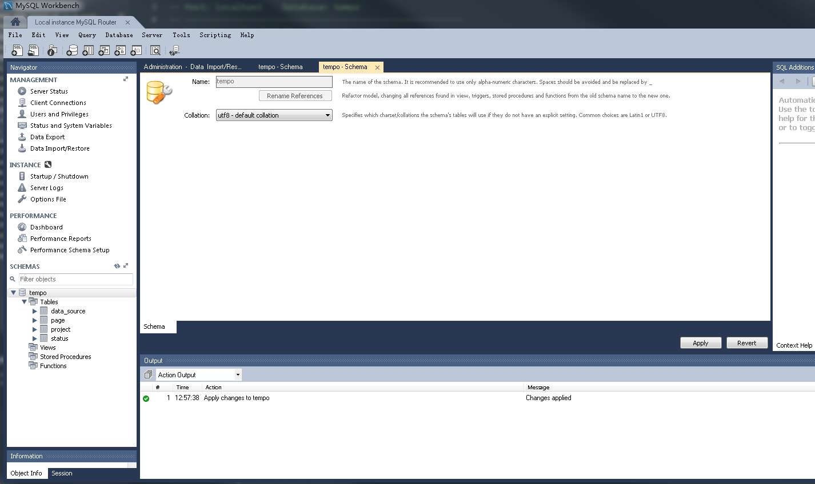Image resolution: width=815 pixels, height=484 pixels.
Task: Collapse the tempo schema node
Action: pyautogui.click(x=13, y=293)
